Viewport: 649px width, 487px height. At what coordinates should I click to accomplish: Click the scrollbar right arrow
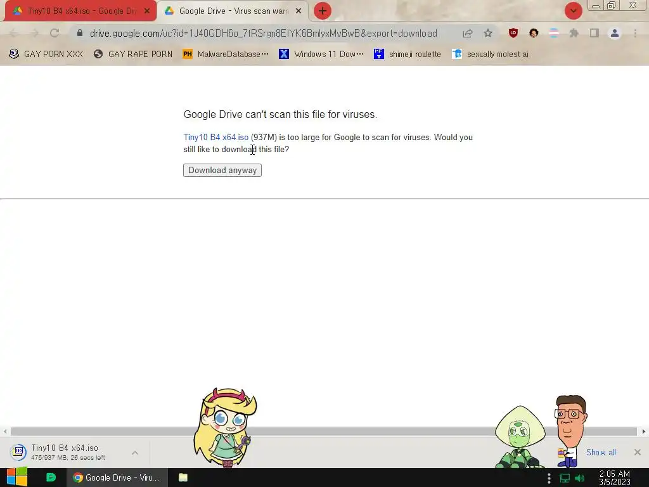[x=644, y=431]
